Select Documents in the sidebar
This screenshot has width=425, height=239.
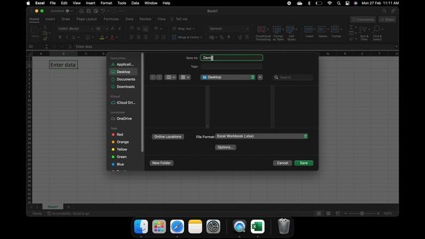coord(123,80)
